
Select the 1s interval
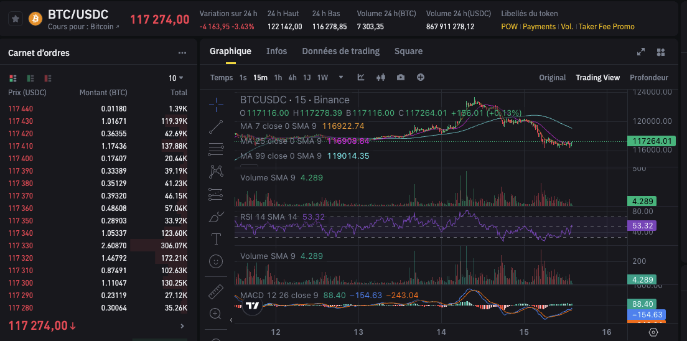tap(243, 78)
